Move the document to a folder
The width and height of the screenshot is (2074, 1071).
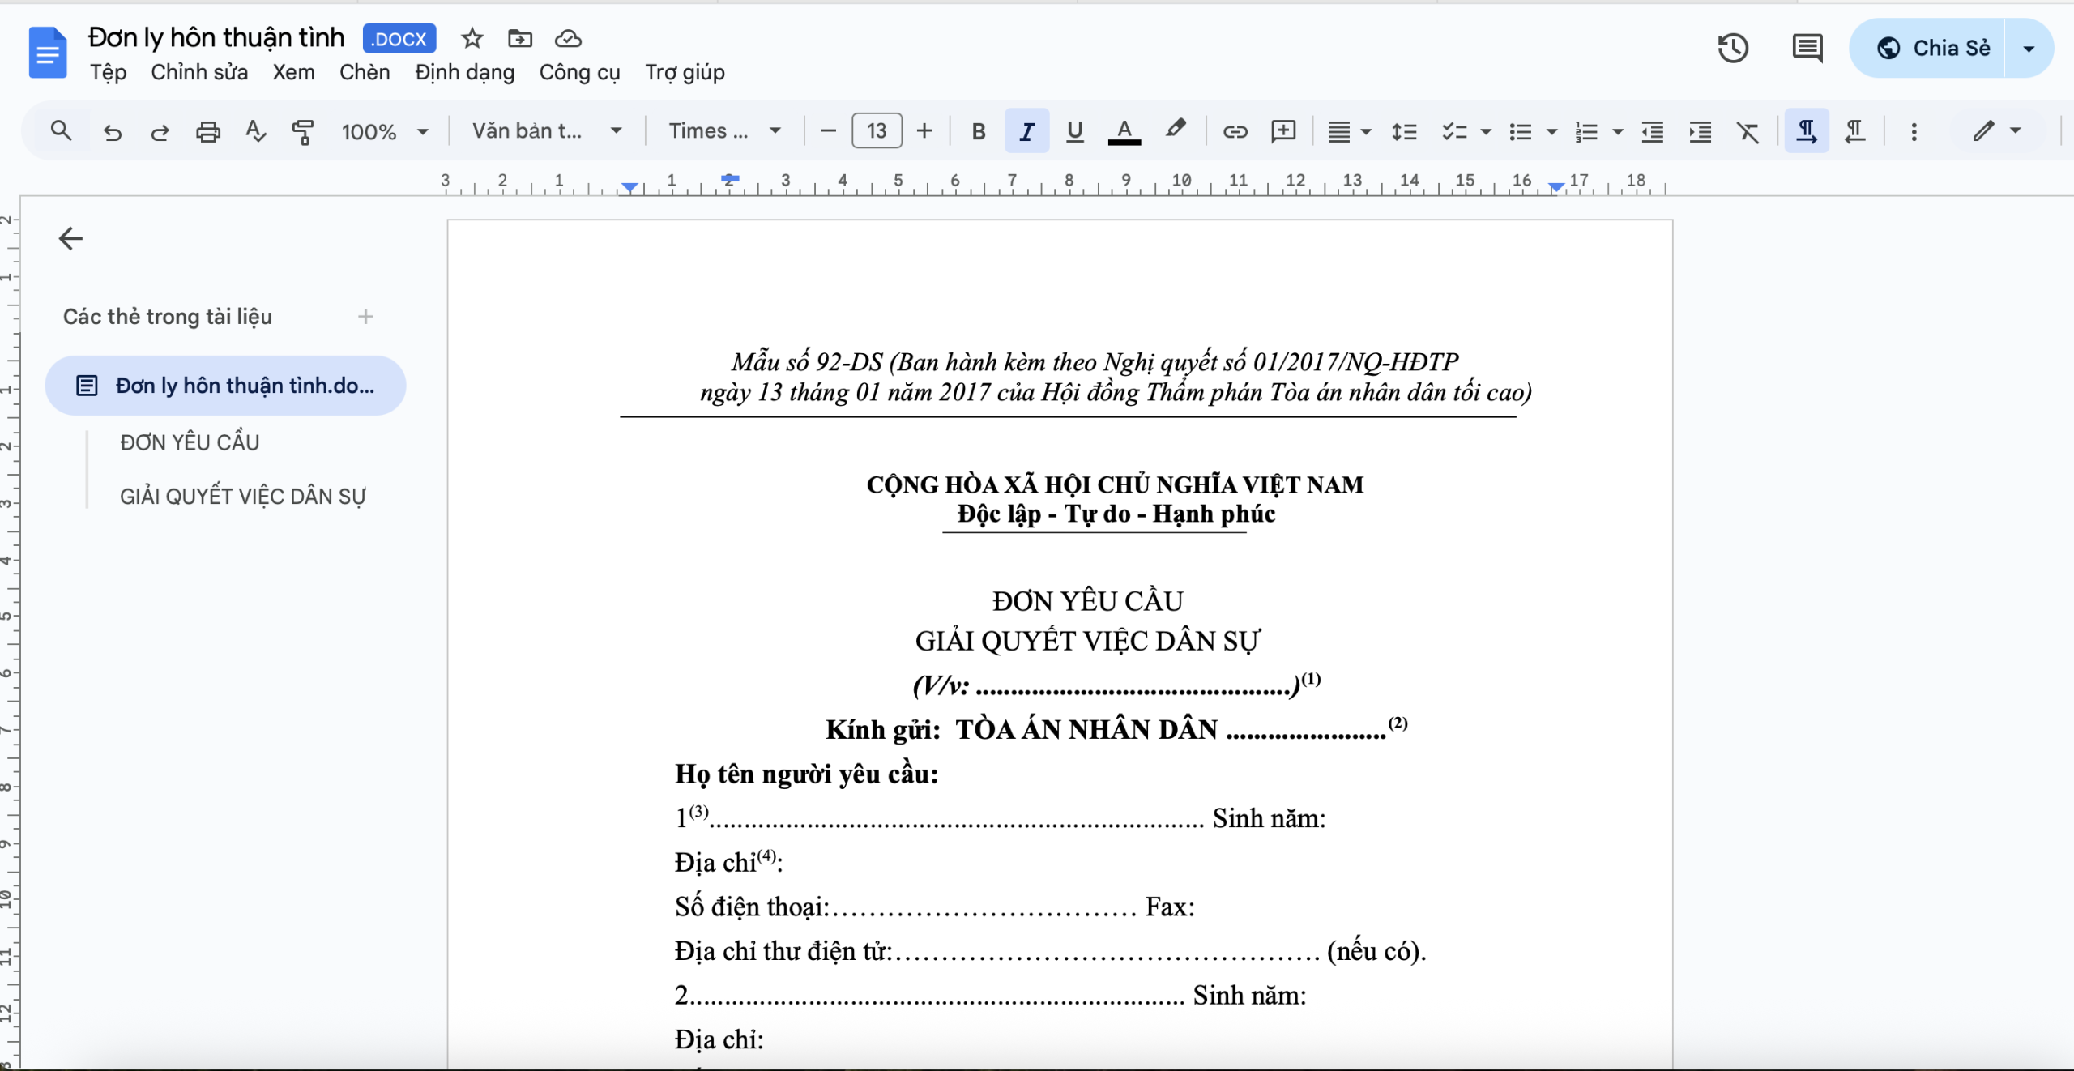[521, 38]
